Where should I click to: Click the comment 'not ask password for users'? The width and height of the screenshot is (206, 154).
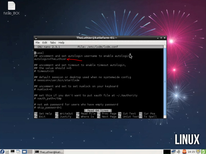click(x=76, y=105)
